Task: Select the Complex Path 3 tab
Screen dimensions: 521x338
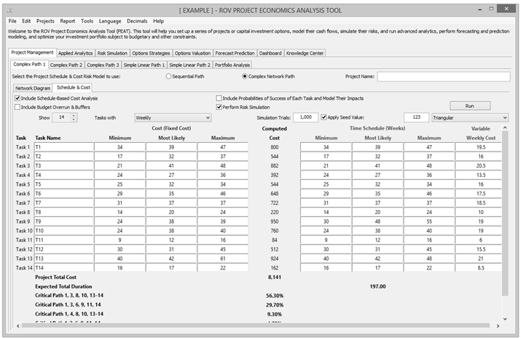Action: pyautogui.click(x=103, y=65)
